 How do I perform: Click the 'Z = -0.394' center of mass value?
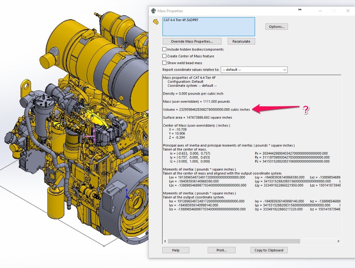[x=177, y=138]
